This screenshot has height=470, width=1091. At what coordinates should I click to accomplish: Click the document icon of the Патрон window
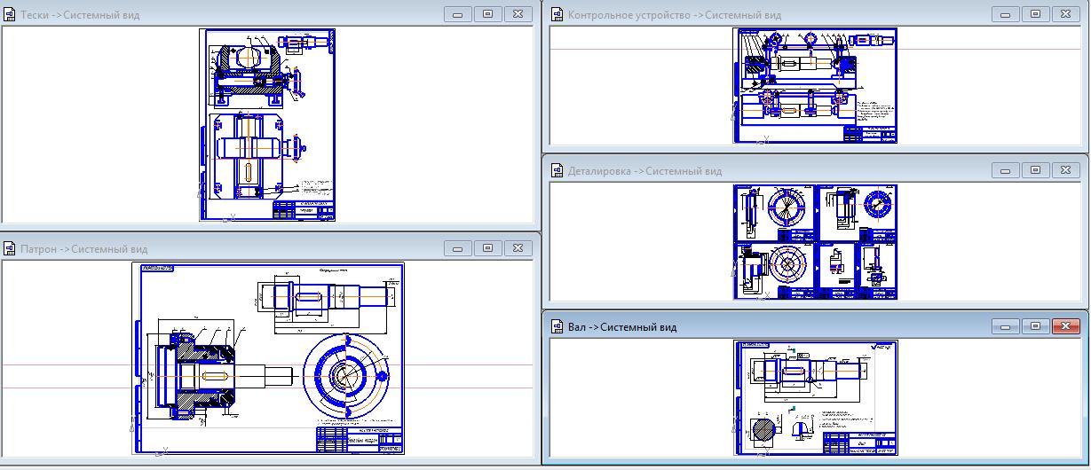(10, 249)
